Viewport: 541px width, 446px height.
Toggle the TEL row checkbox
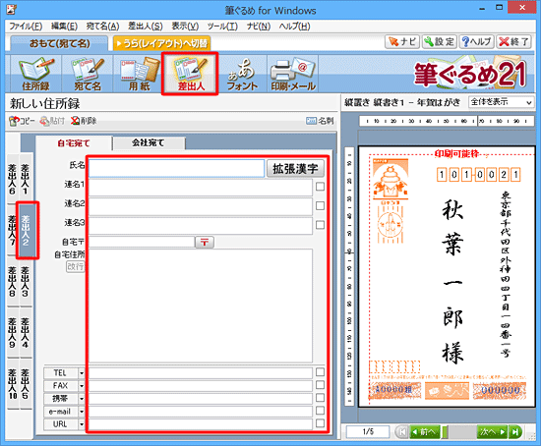[x=320, y=372]
